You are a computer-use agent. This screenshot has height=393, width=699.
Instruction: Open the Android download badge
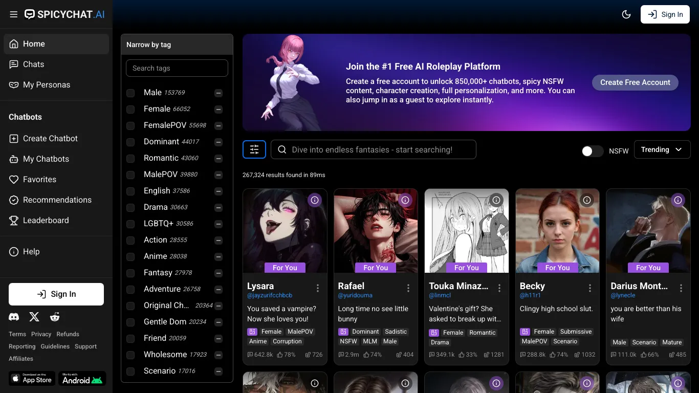tap(82, 379)
